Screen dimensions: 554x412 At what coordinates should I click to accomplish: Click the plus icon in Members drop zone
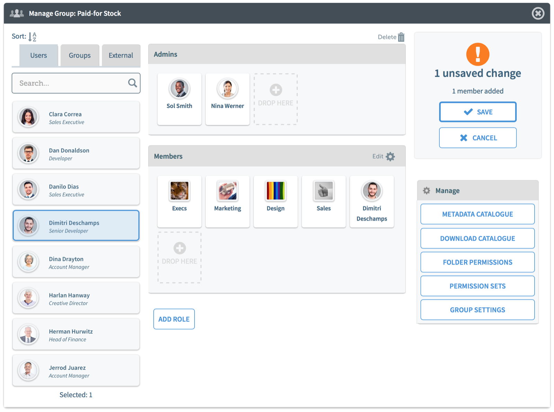click(x=179, y=248)
